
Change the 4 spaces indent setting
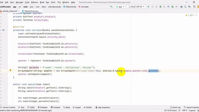pos(192,110)
